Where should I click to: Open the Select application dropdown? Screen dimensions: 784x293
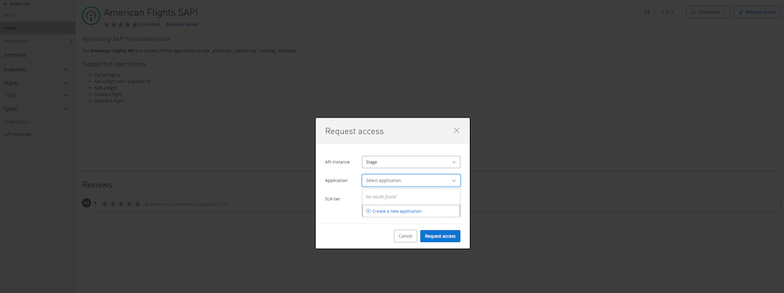pos(411,180)
